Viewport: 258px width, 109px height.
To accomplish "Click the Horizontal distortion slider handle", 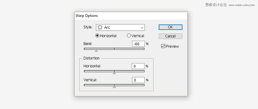I will pyautogui.click(x=114, y=73).
